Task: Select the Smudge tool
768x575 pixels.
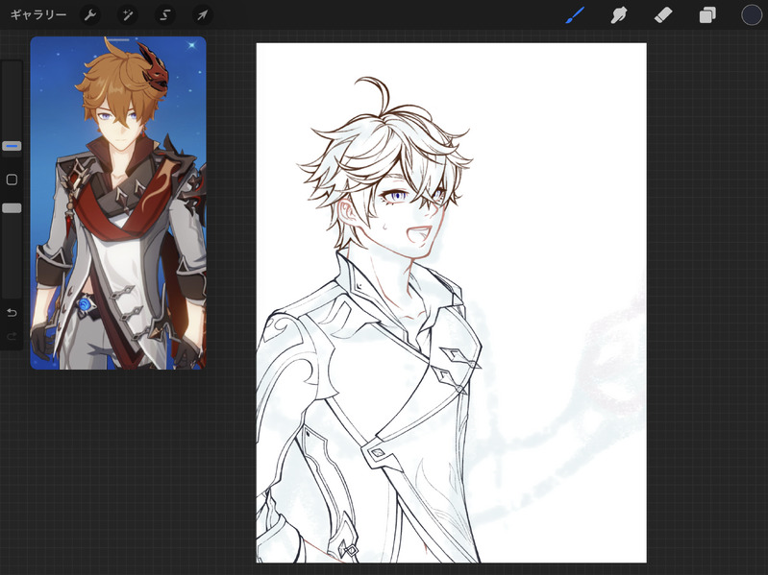Action: [x=619, y=15]
